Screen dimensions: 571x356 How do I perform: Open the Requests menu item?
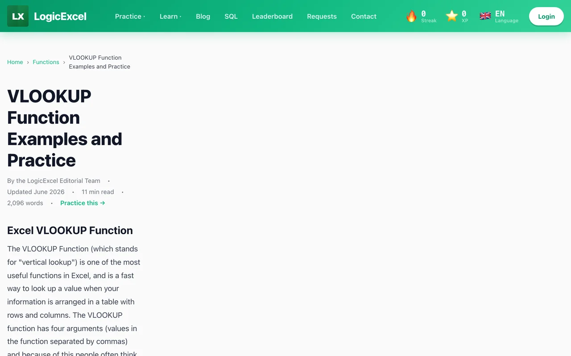point(322,16)
